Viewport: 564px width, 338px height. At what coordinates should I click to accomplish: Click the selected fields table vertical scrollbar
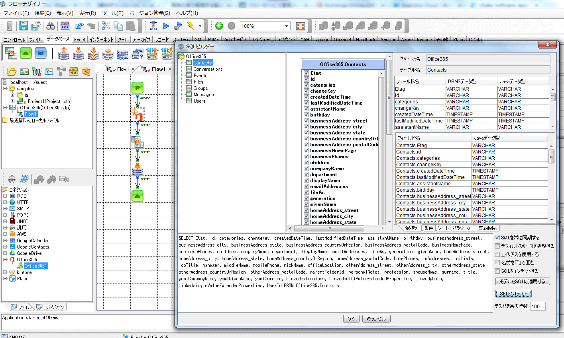point(552,183)
